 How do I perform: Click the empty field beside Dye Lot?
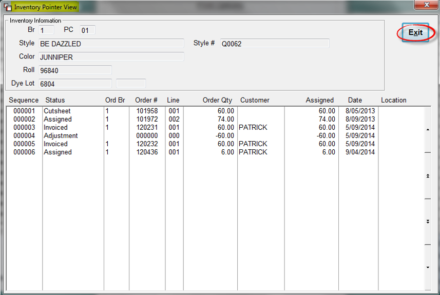coord(131,84)
